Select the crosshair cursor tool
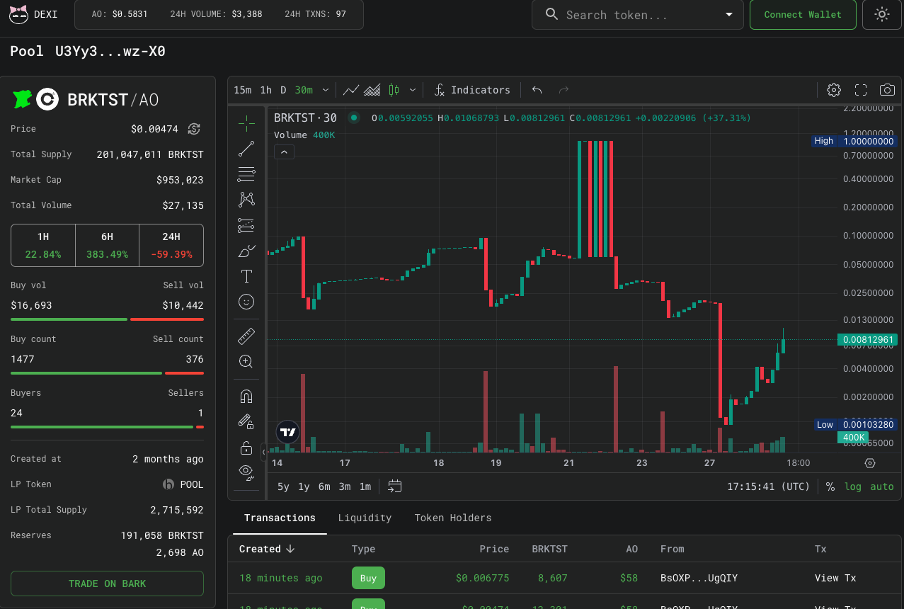This screenshot has height=609, width=904. pyautogui.click(x=246, y=123)
